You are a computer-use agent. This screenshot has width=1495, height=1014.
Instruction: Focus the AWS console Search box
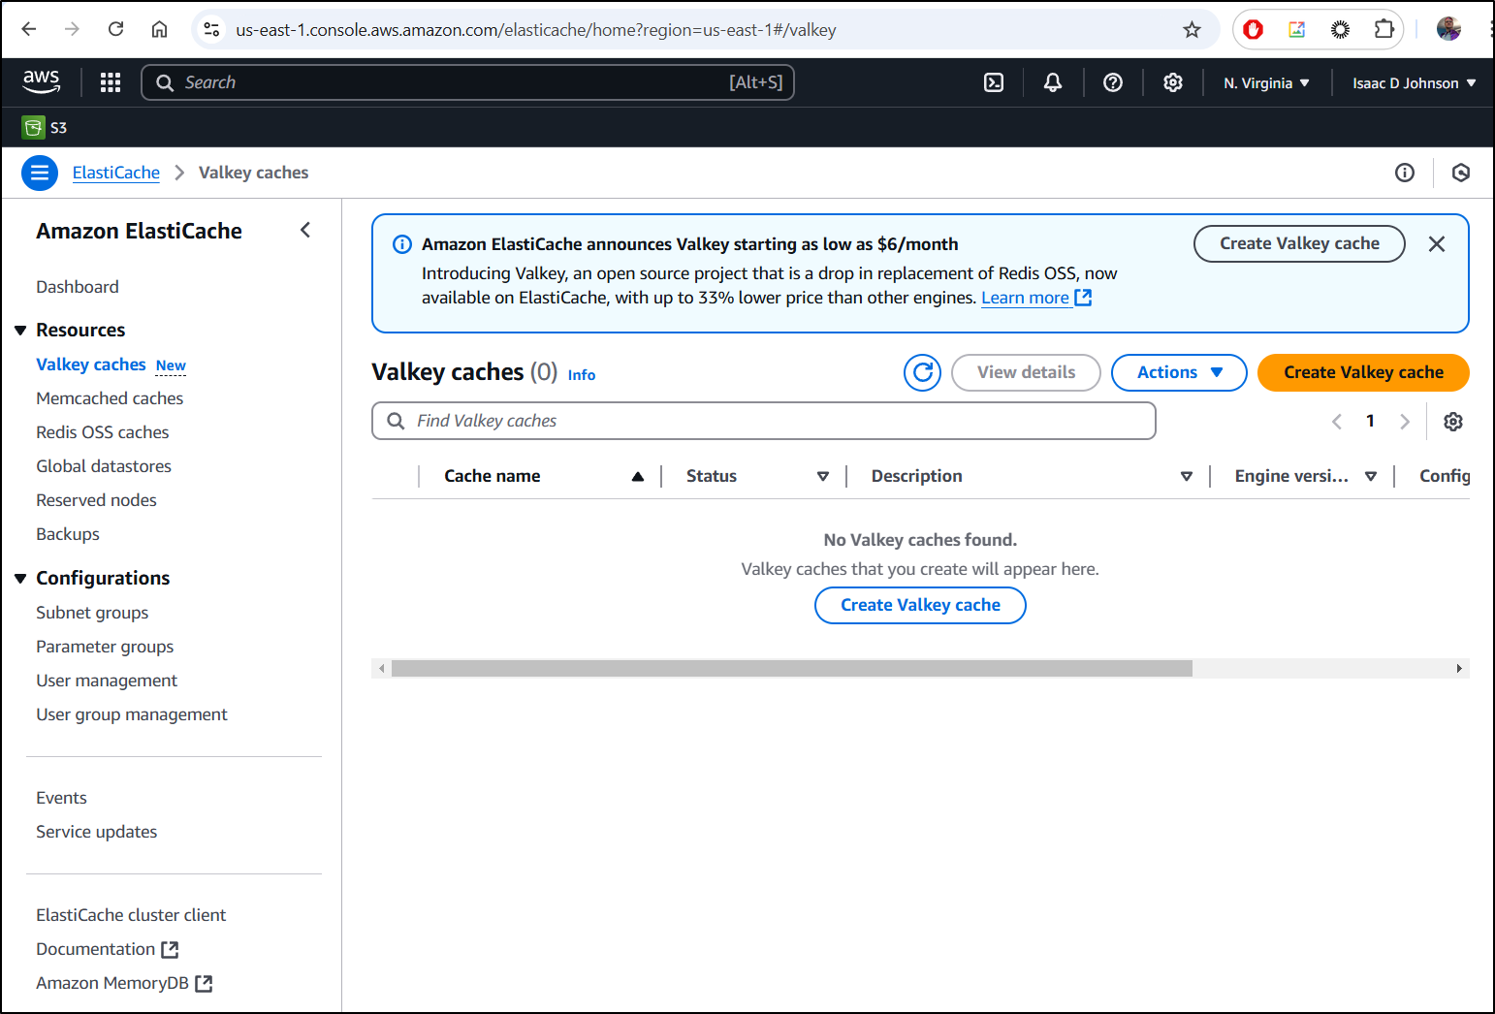point(467,82)
